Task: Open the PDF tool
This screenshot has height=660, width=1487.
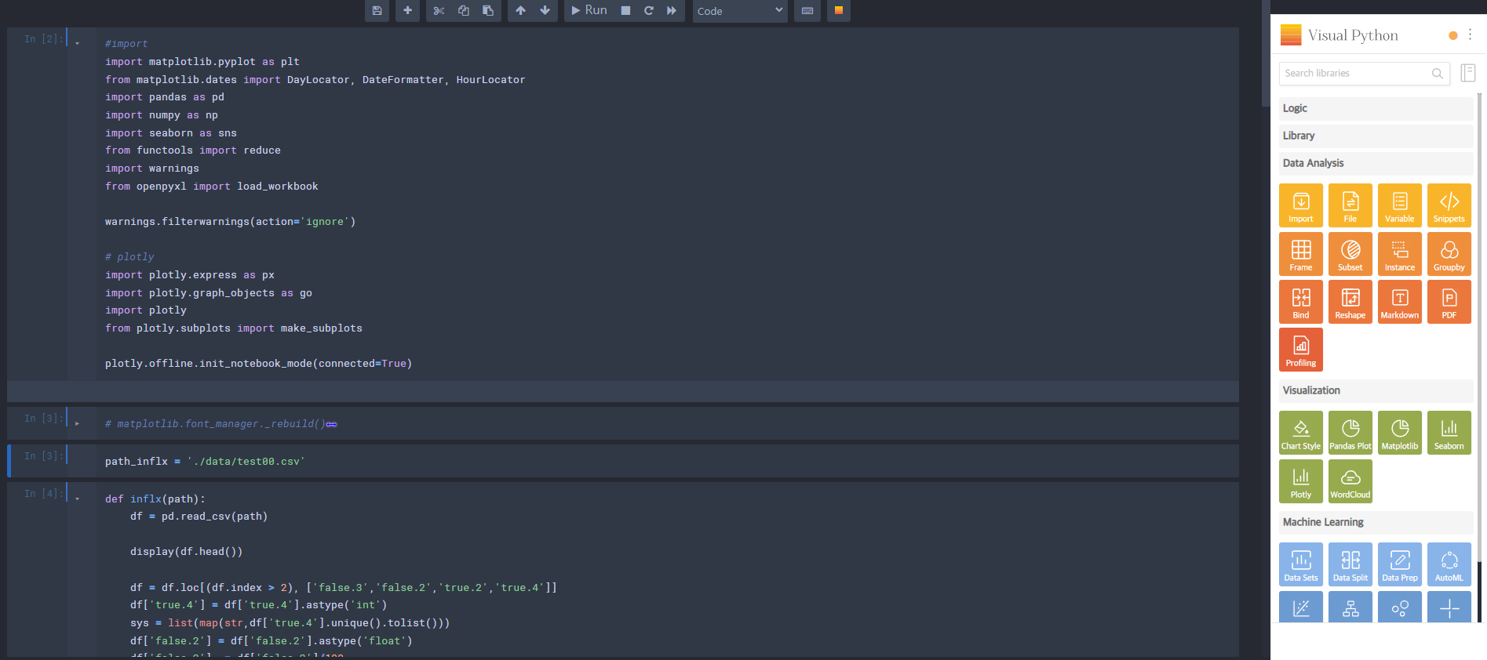Action: [x=1449, y=302]
